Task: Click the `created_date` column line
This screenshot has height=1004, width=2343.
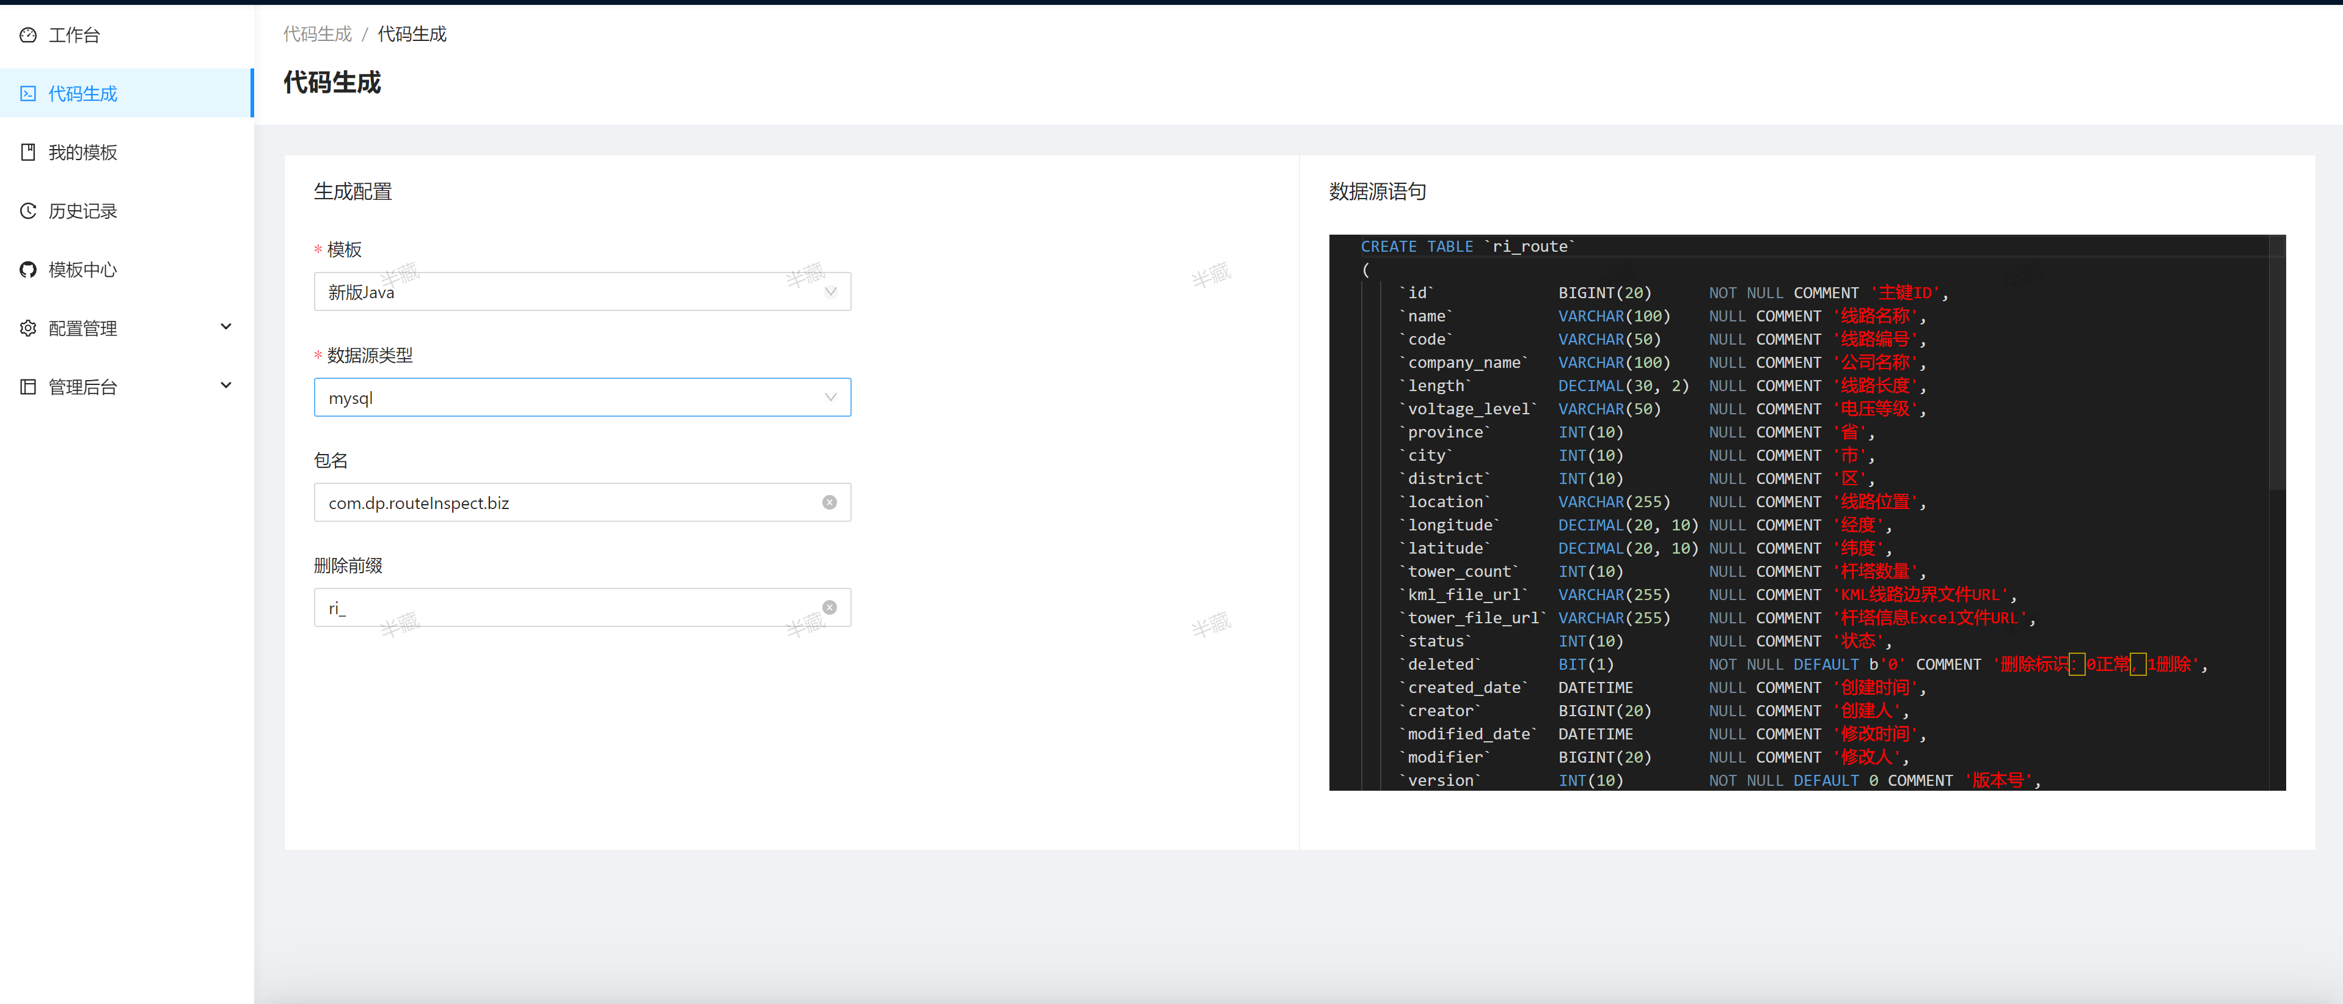Action: 1662,687
